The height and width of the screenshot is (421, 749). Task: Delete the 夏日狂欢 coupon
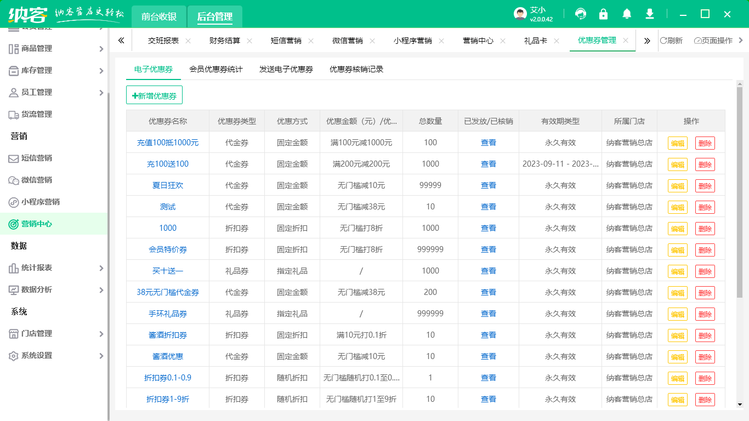click(705, 186)
